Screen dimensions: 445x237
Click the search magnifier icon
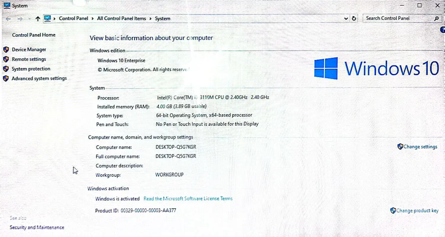pyautogui.click(x=436, y=18)
